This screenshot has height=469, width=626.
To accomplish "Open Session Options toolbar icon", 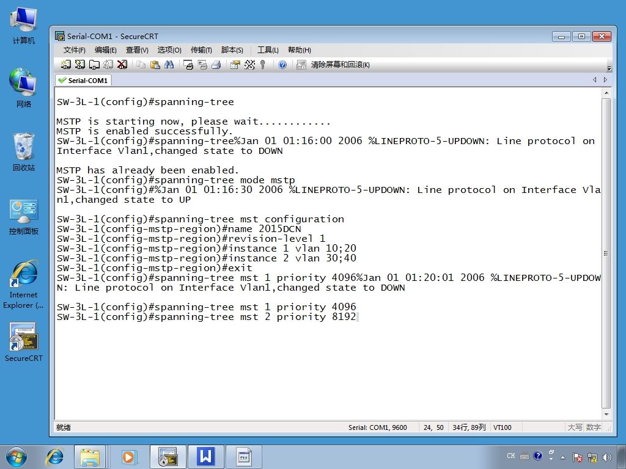I will coord(235,65).
